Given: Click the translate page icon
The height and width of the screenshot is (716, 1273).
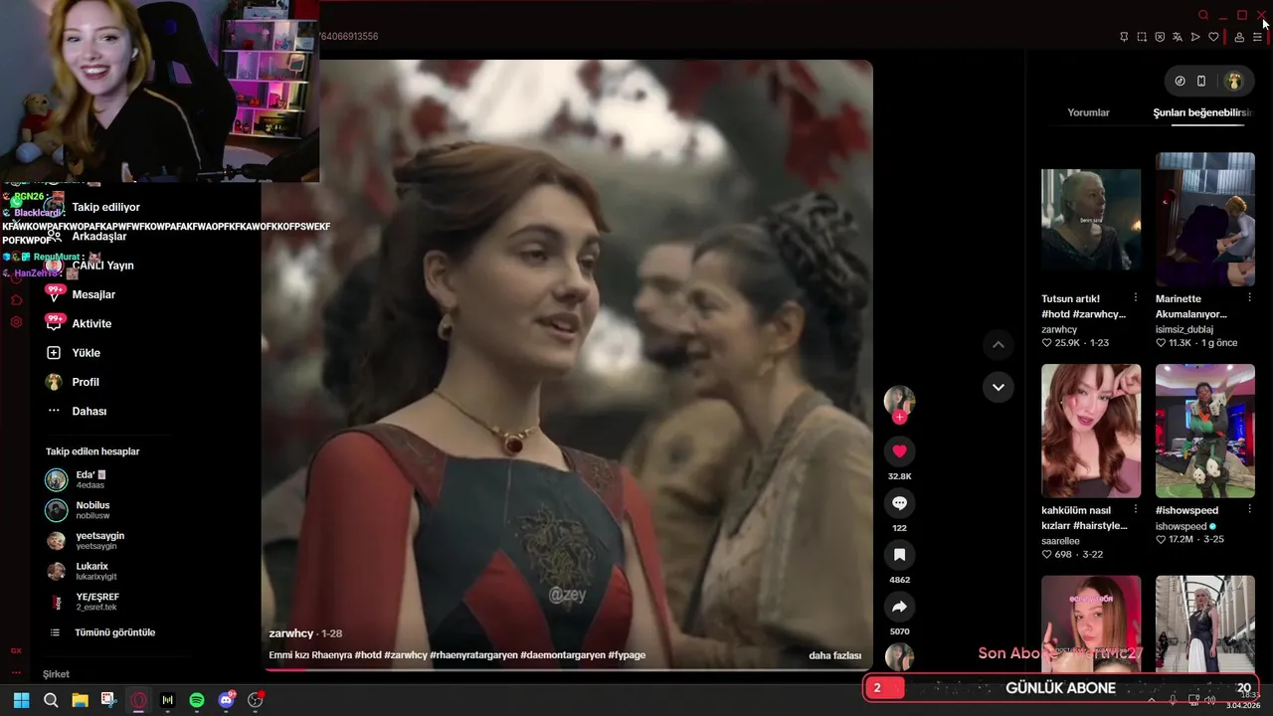Looking at the screenshot, I should [1178, 37].
